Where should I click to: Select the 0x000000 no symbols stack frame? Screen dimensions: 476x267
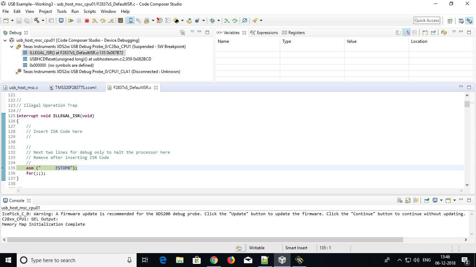tap(58, 65)
